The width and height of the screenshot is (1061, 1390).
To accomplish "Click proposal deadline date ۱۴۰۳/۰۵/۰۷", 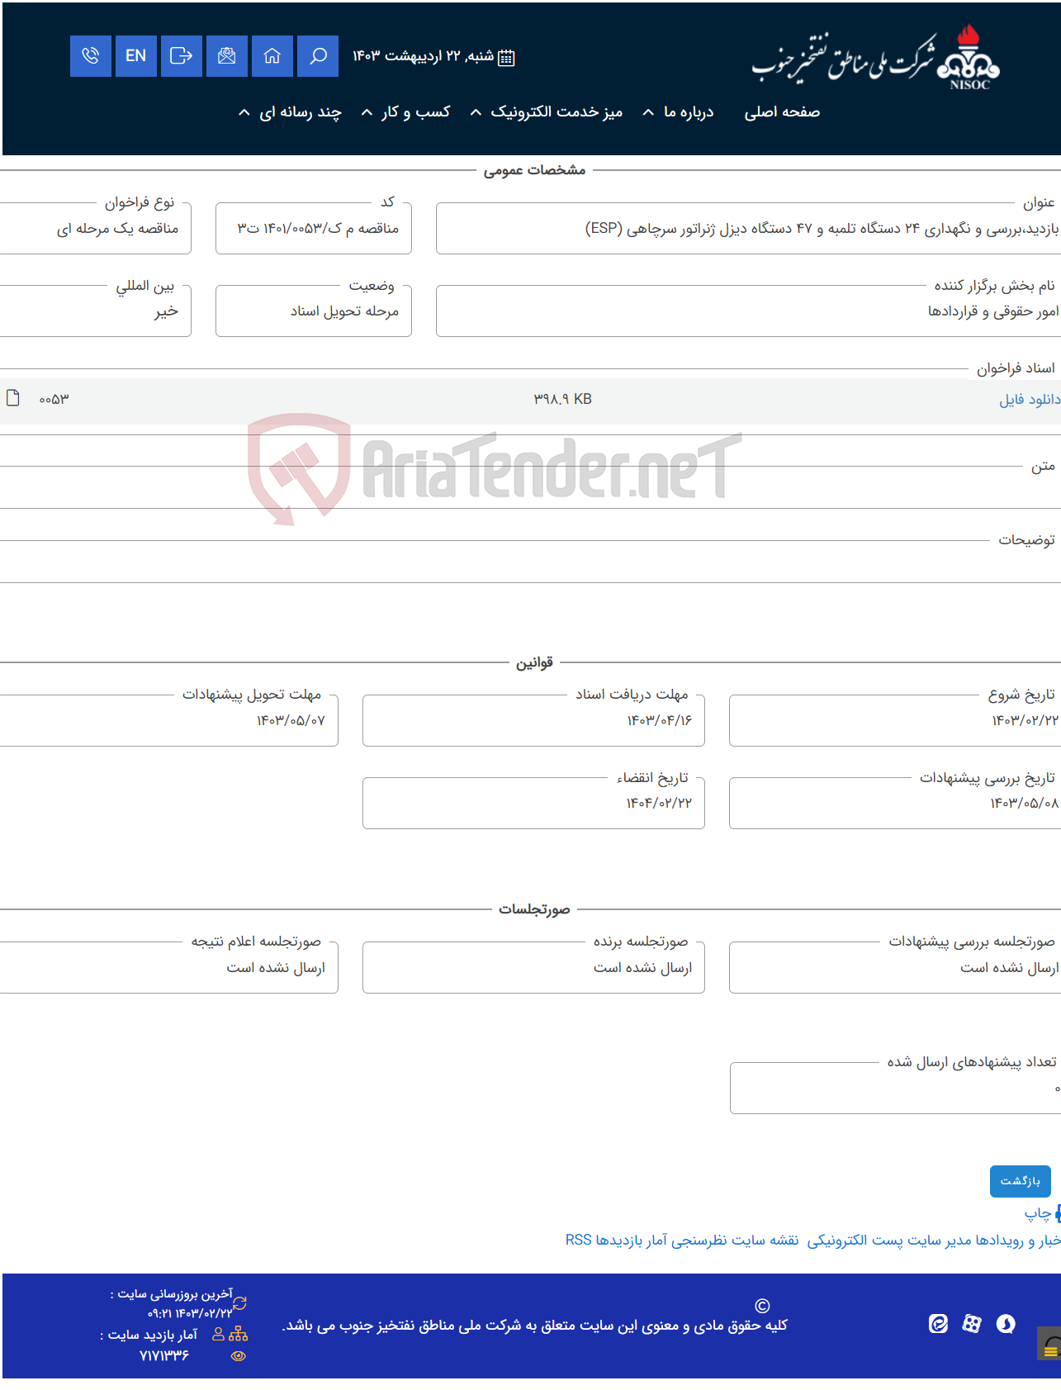I will click(291, 721).
